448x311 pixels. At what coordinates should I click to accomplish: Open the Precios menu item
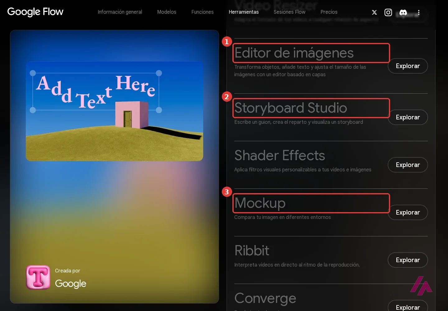tap(329, 12)
